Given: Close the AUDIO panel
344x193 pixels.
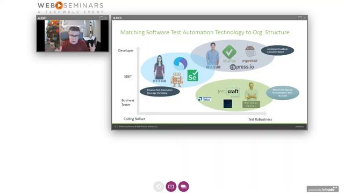Looking at the screenshot, I should click(x=106, y=18).
